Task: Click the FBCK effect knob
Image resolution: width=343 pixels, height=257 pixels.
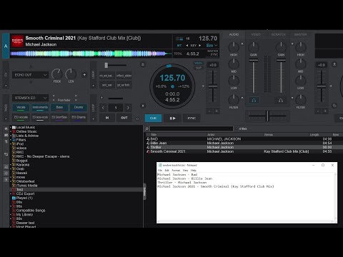Action: click(57, 74)
